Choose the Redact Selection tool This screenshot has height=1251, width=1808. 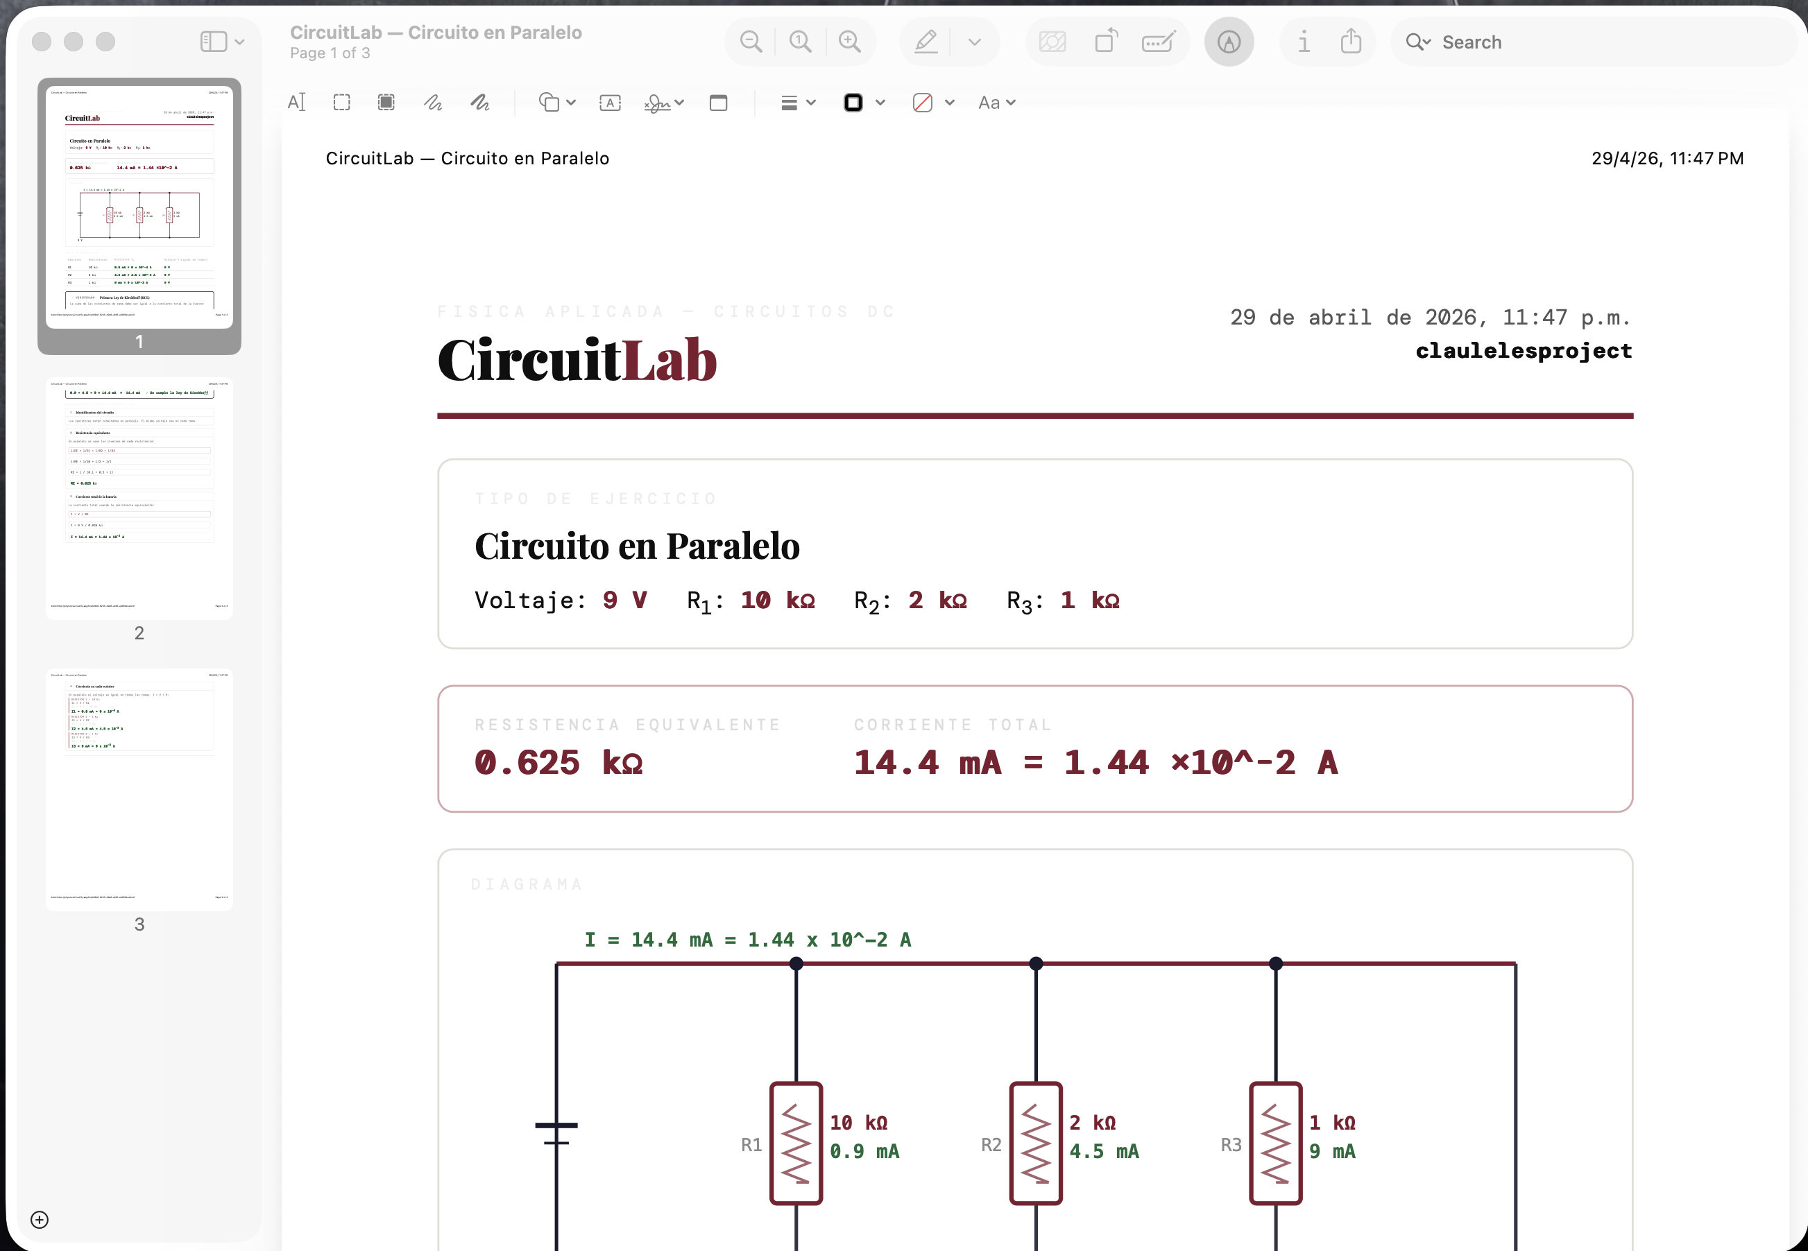[x=386, y=103]
